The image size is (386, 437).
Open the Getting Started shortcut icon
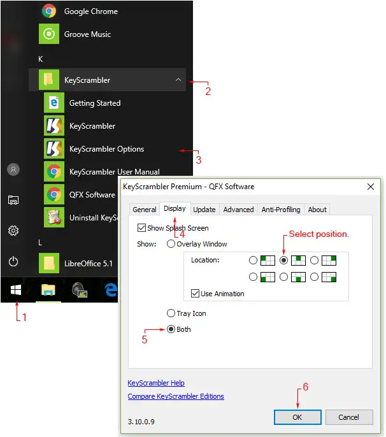click(x=54, y=103)
